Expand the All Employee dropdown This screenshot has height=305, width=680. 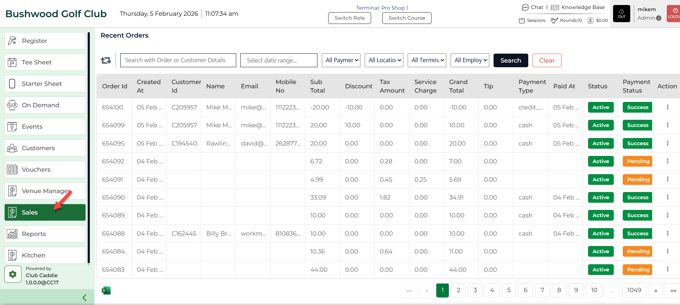click(x=470, y=60)
